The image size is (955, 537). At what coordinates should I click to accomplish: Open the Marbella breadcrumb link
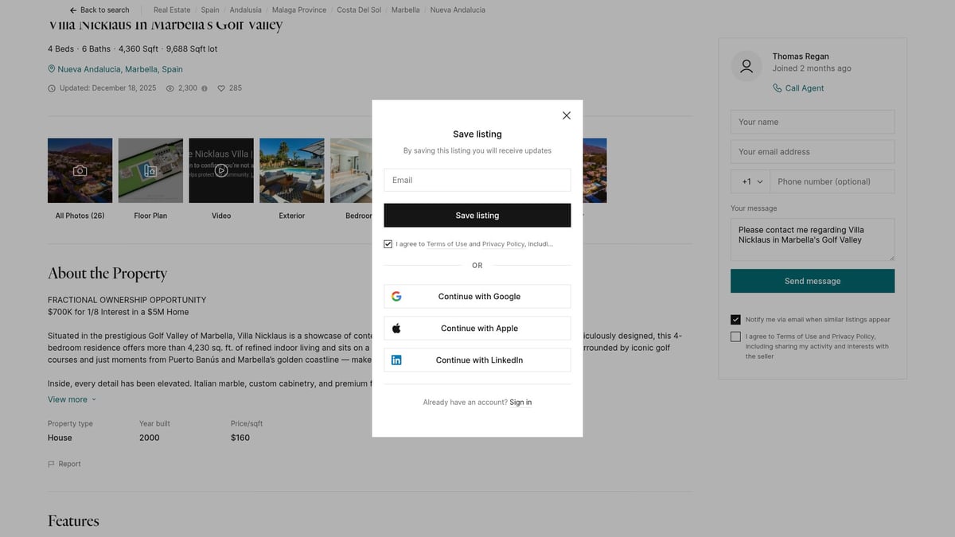coord(405,10)
